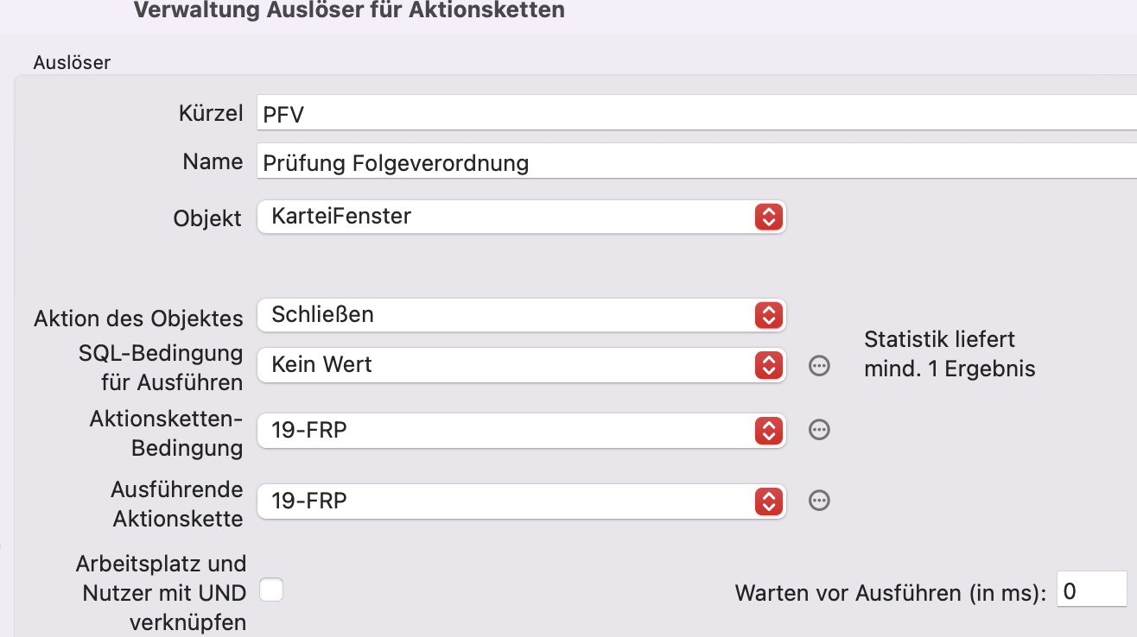Open the Ausführende Aktionskette dropdown with 19-FRP
The height and width of the screenshot is (637, 1137).
(x=522, y=501)
